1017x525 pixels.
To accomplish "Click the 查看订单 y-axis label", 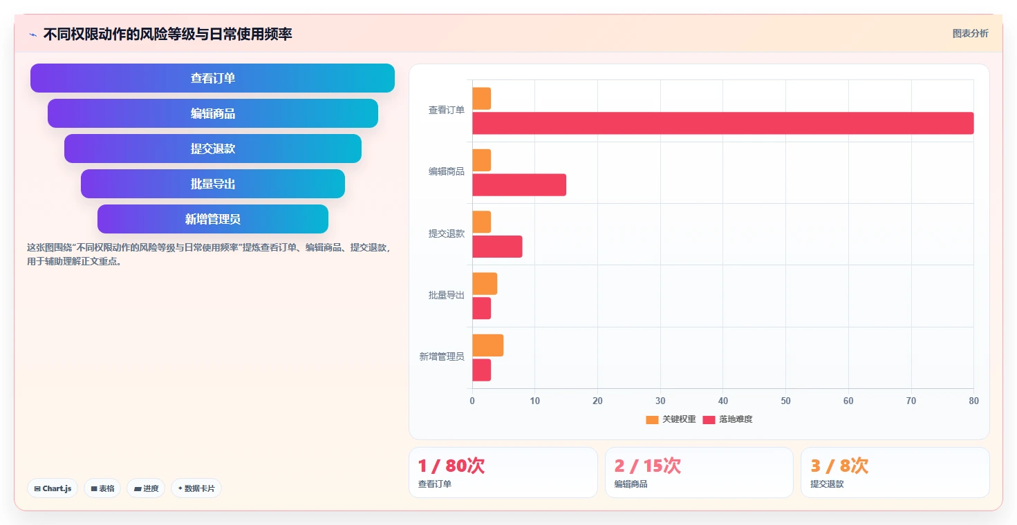I will pos(446,110).
